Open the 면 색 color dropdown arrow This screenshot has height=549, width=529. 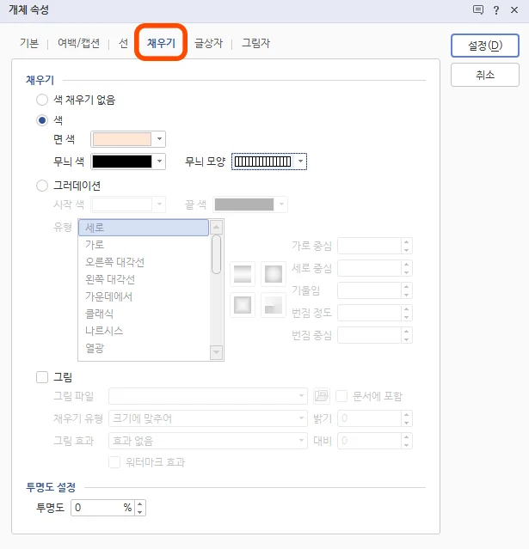tap(159, 139)
